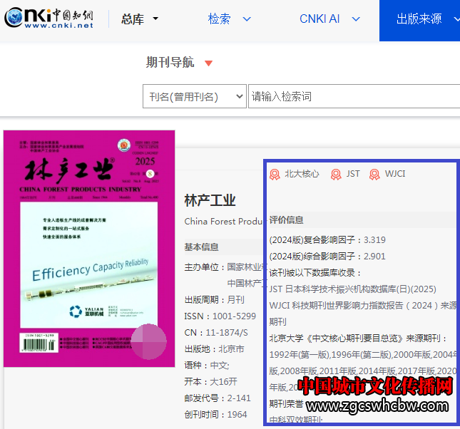Open the 总库 dropdown arrow
The height and width of the screenshot is (429, 460).
(156, 19)
